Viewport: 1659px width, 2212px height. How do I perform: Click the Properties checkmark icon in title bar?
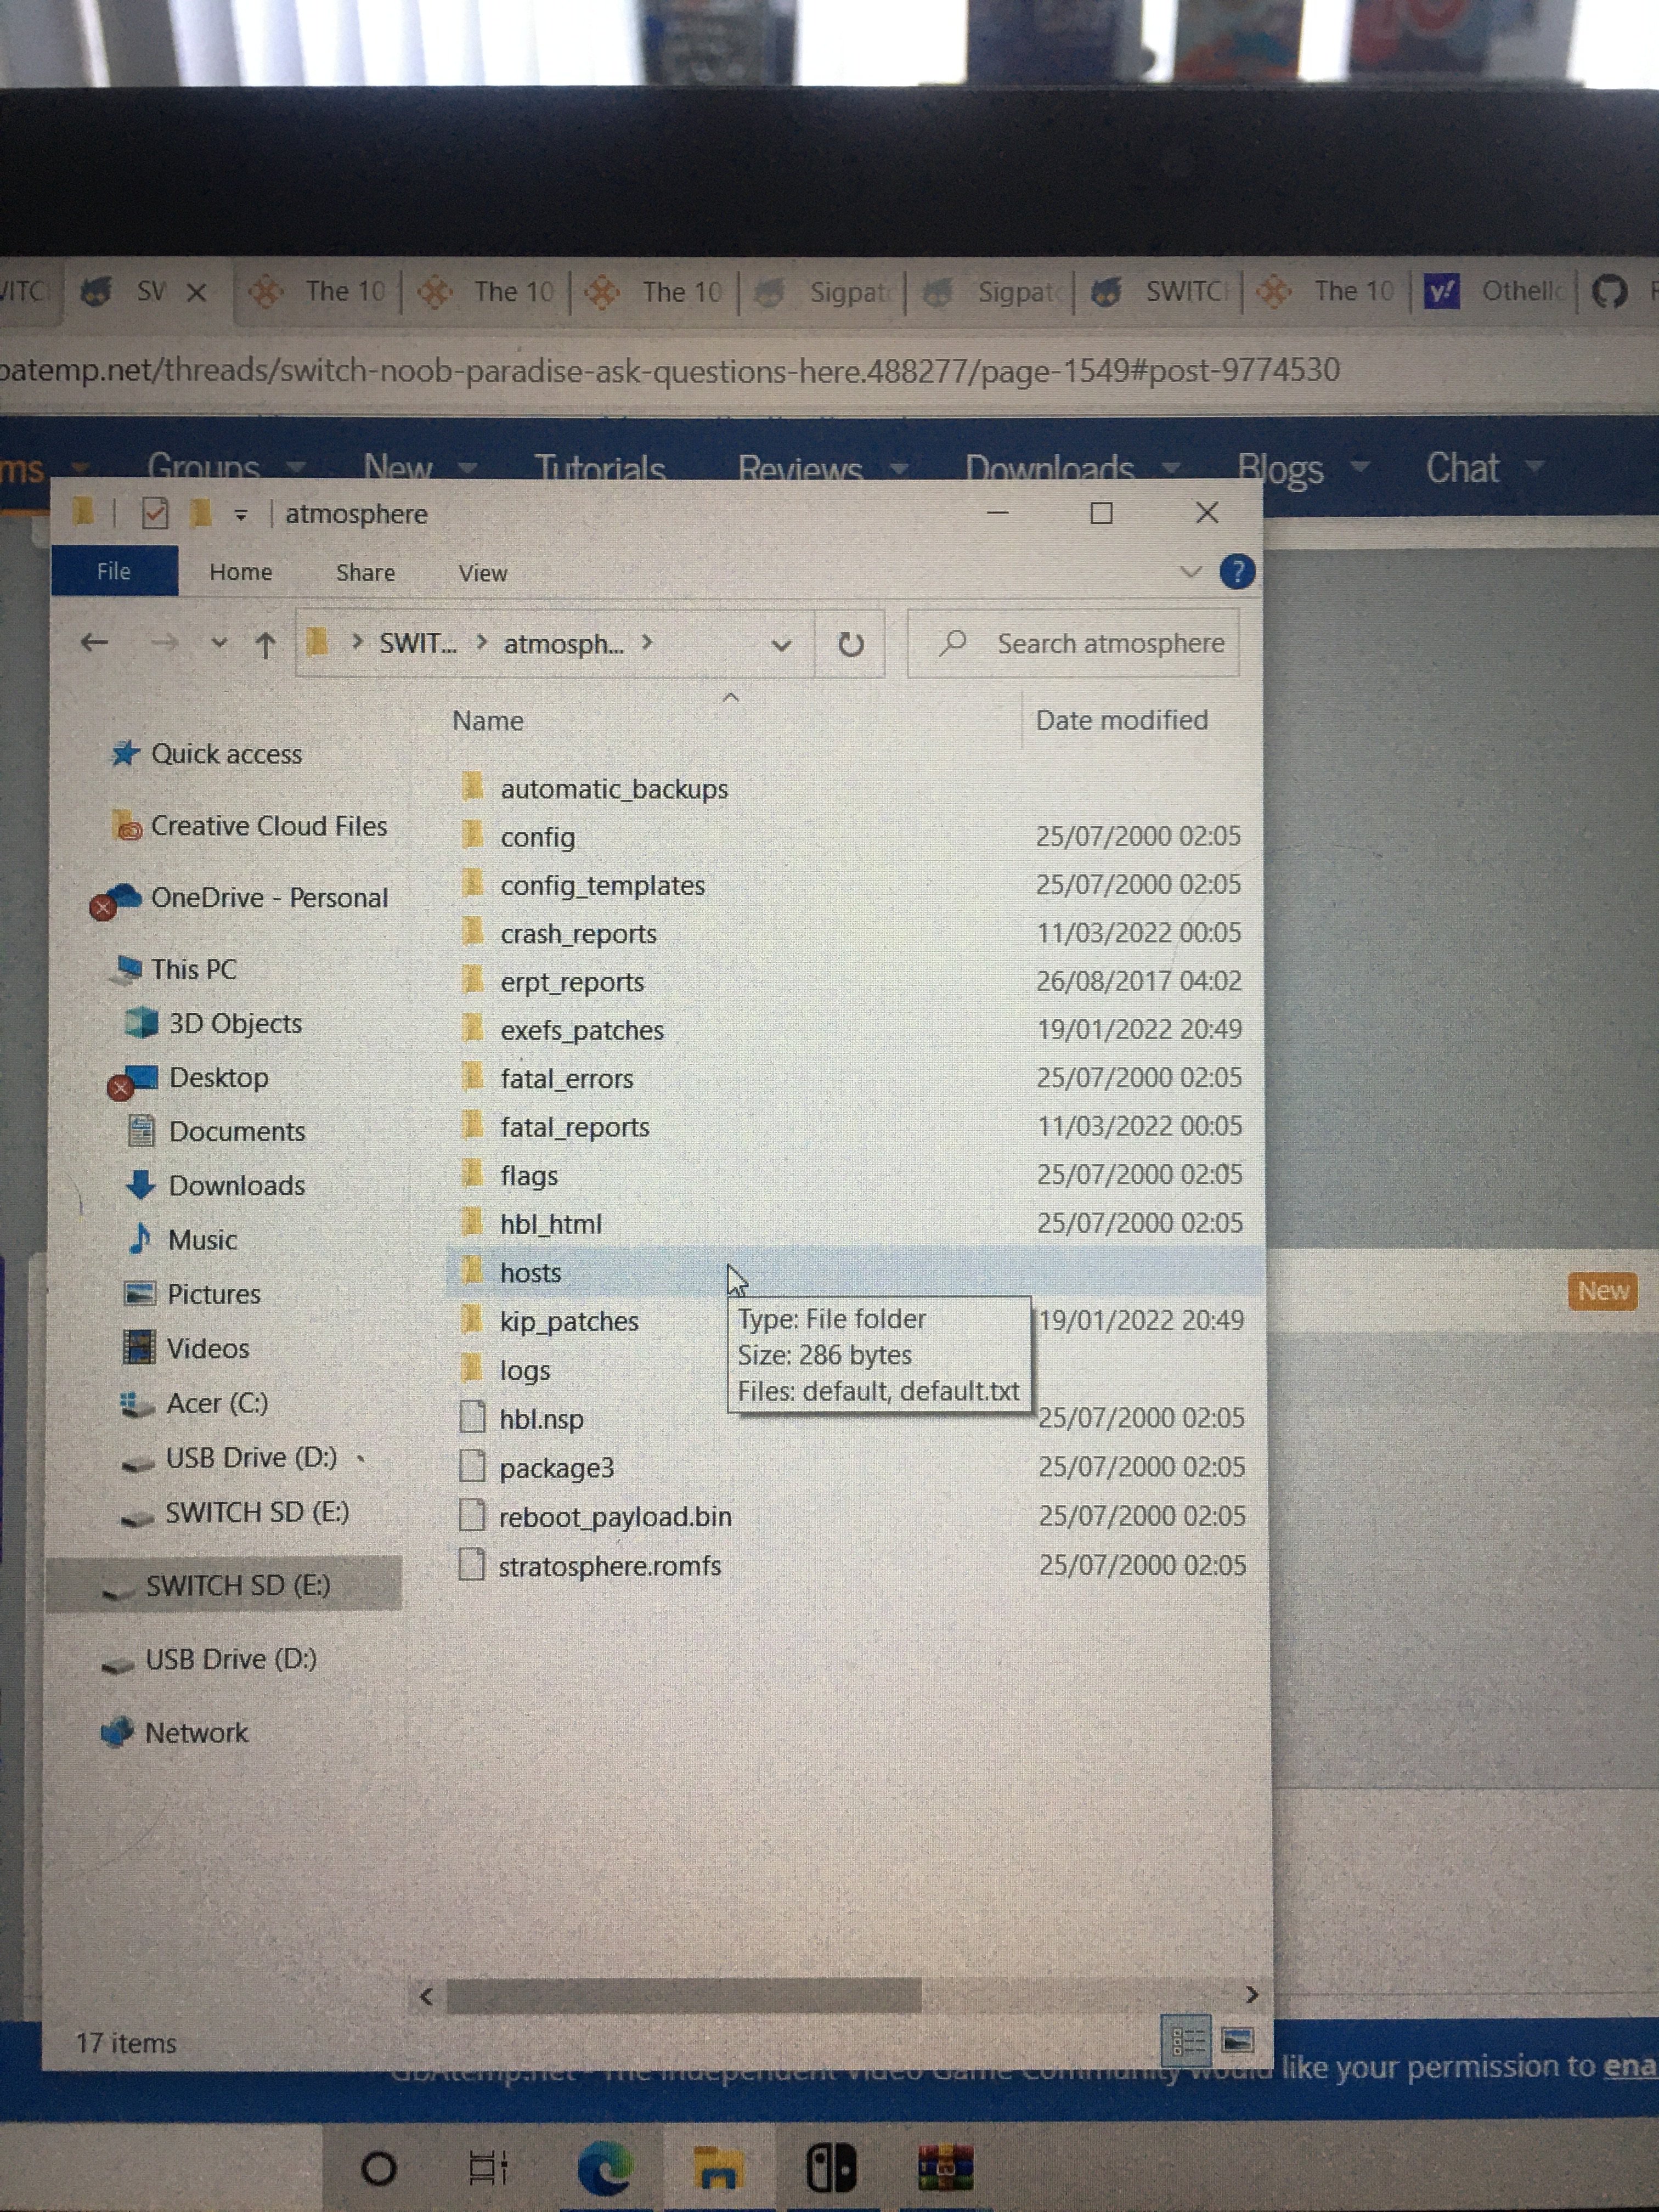pos(154,513)
